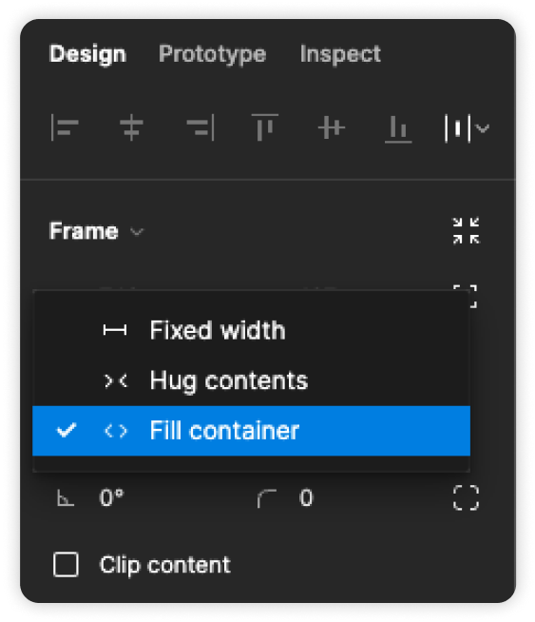Image resolution: width=535 pixels, height=622 pixels.
Task: Click the align bottom icon
Action: point(398,129)
